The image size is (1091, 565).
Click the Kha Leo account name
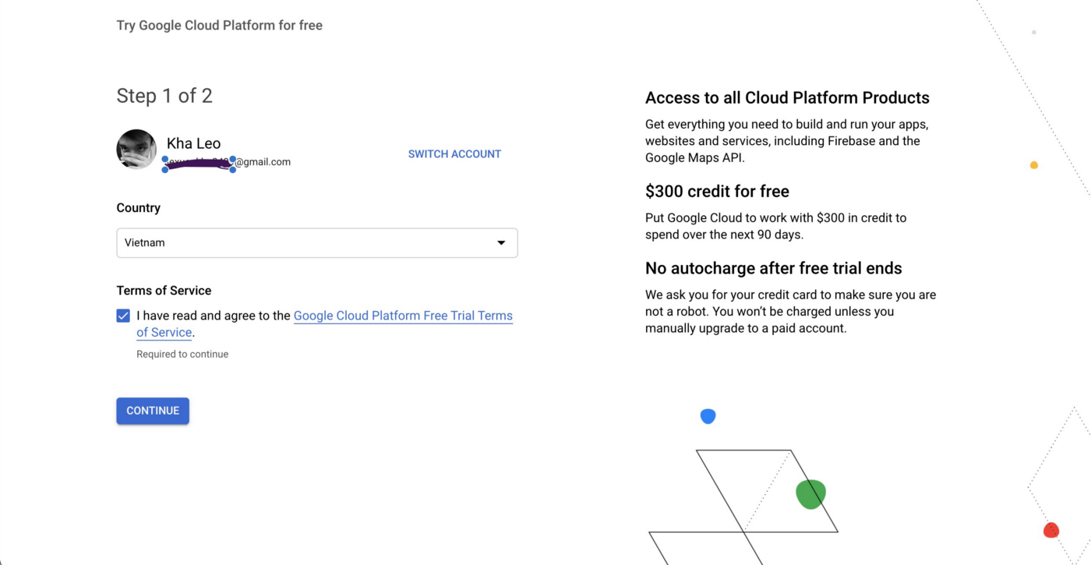[x=193, y=143]
